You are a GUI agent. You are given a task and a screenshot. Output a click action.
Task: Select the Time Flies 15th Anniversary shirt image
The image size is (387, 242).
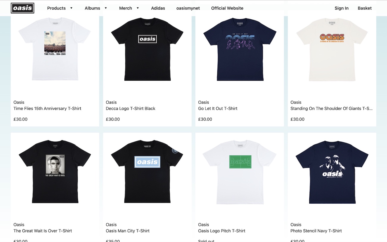click(55, 49)
